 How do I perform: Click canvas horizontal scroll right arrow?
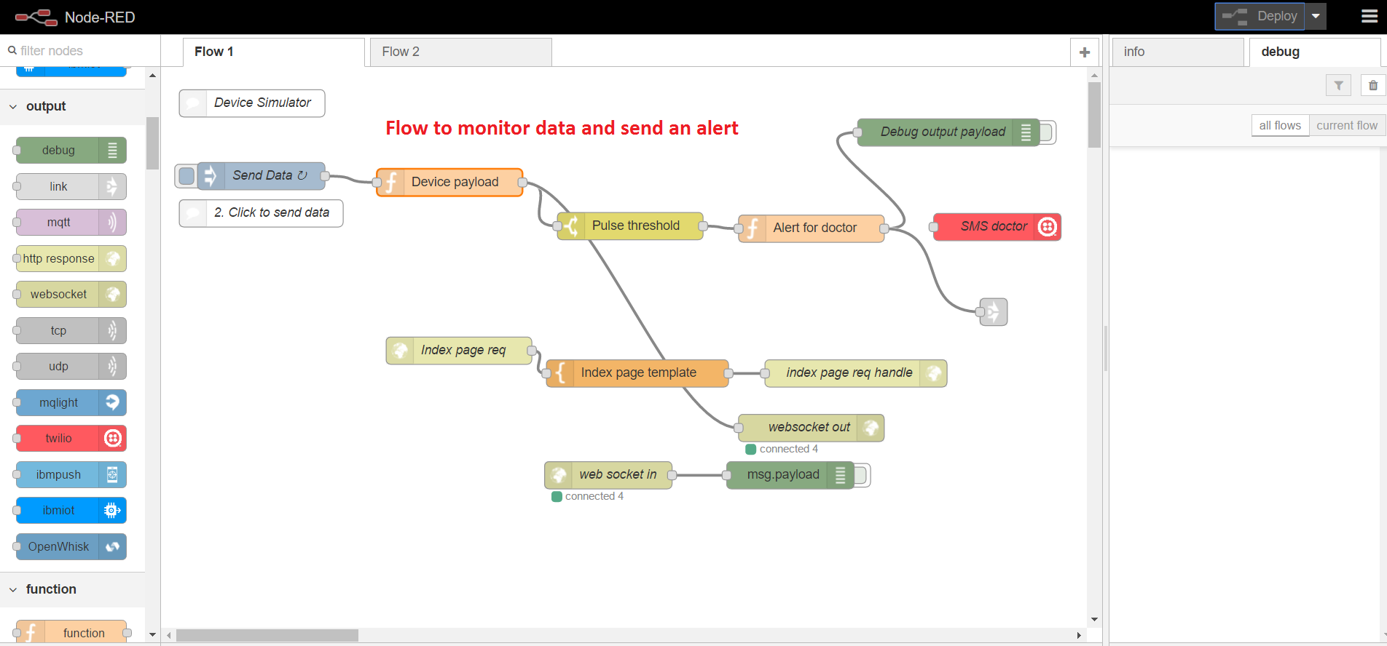1079,635
